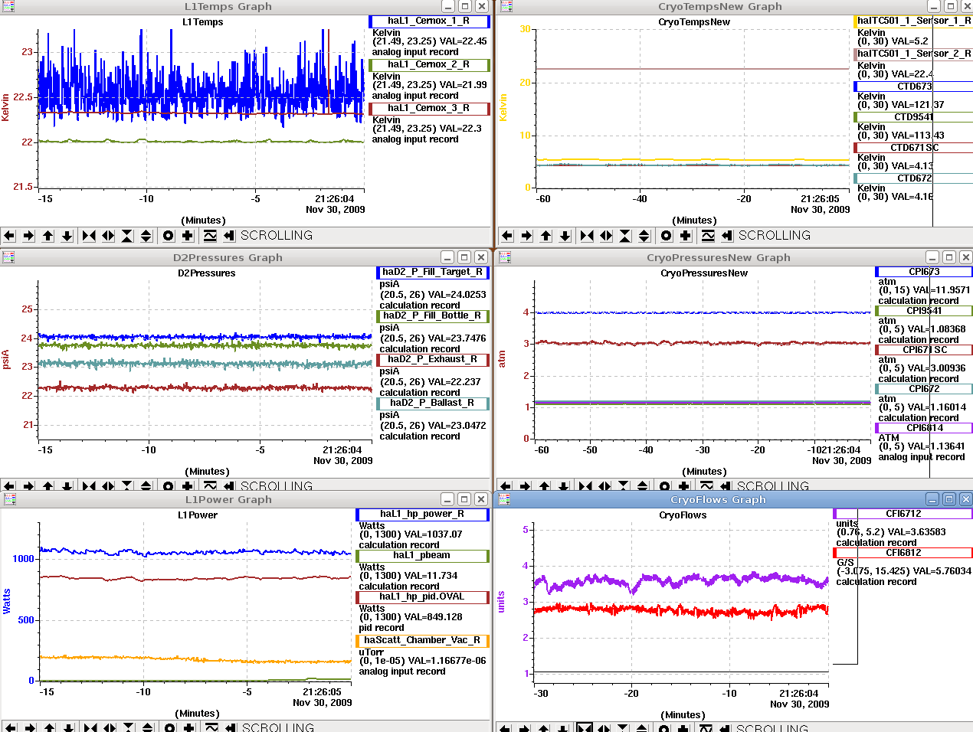Select haScatt_Chamber_Vac_R legend curve
Image resolution: width=973 pixels, height=732 pixels.
[x=422, y=641]
